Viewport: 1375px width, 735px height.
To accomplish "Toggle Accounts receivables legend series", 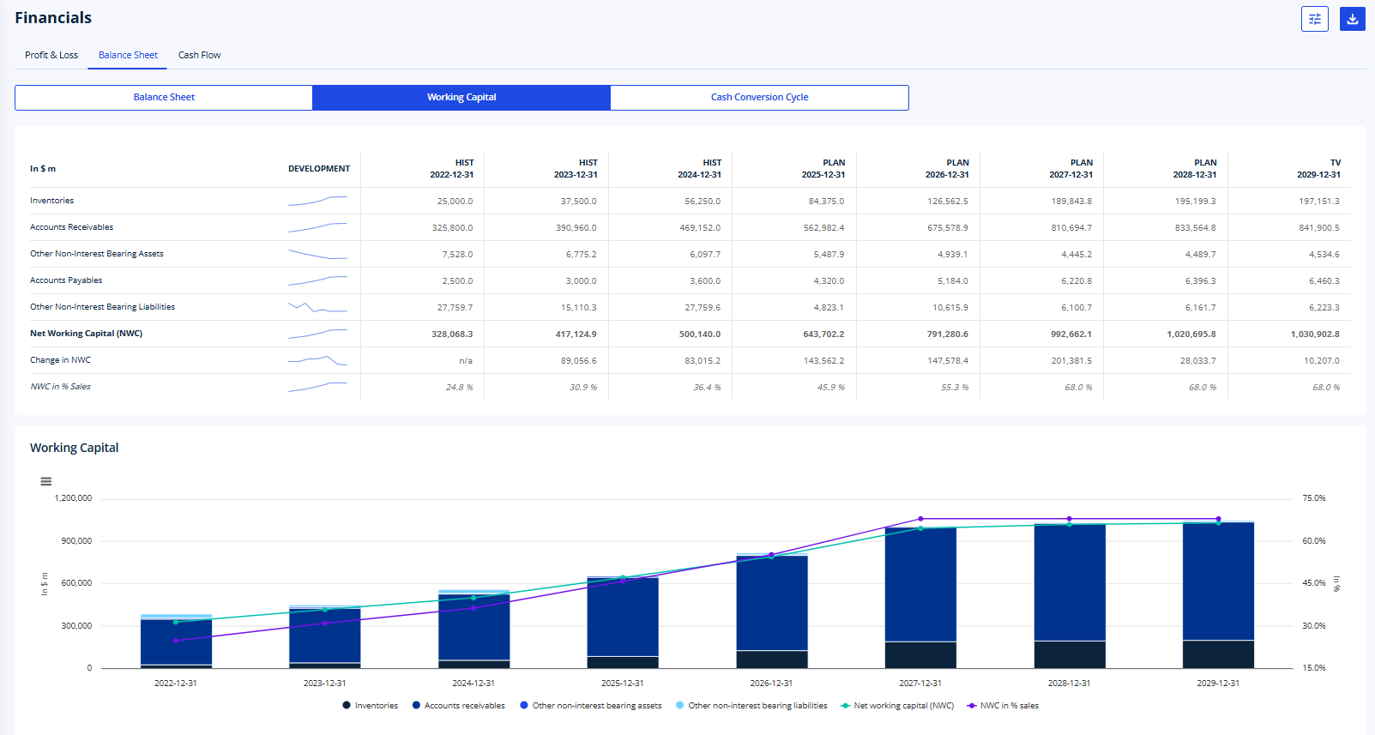I will click(x=459, y=706).
